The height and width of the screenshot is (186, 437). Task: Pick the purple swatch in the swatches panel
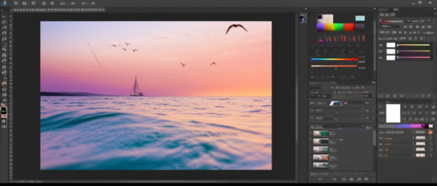tap(320, 27)
